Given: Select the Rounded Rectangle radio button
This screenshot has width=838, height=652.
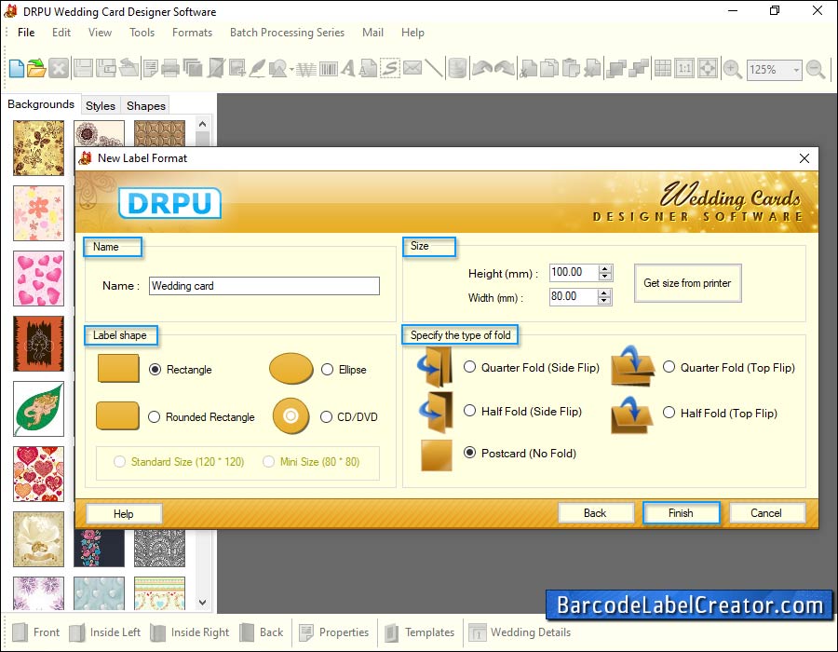Looking at the screenshot, I should [154, 417].
